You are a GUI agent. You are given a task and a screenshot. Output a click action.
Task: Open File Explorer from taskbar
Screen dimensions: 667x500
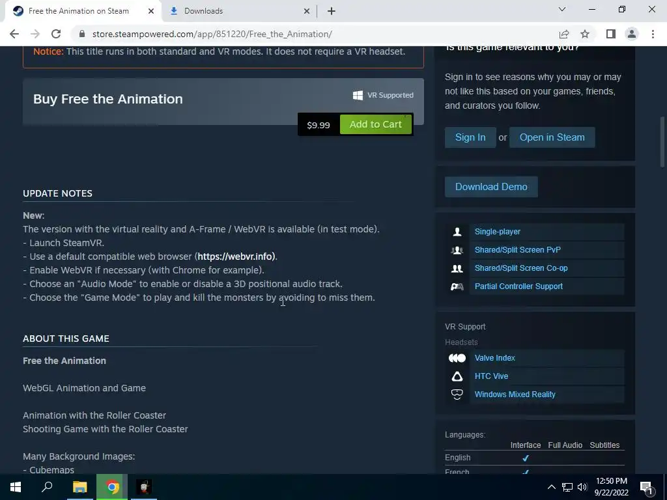[x=80, y=487]
